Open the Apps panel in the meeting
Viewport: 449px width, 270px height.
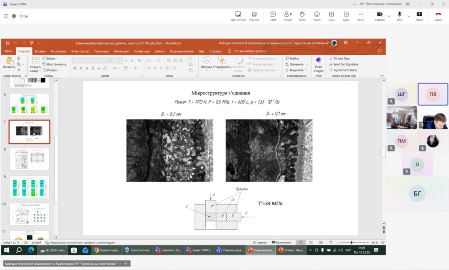coord(346,16)
